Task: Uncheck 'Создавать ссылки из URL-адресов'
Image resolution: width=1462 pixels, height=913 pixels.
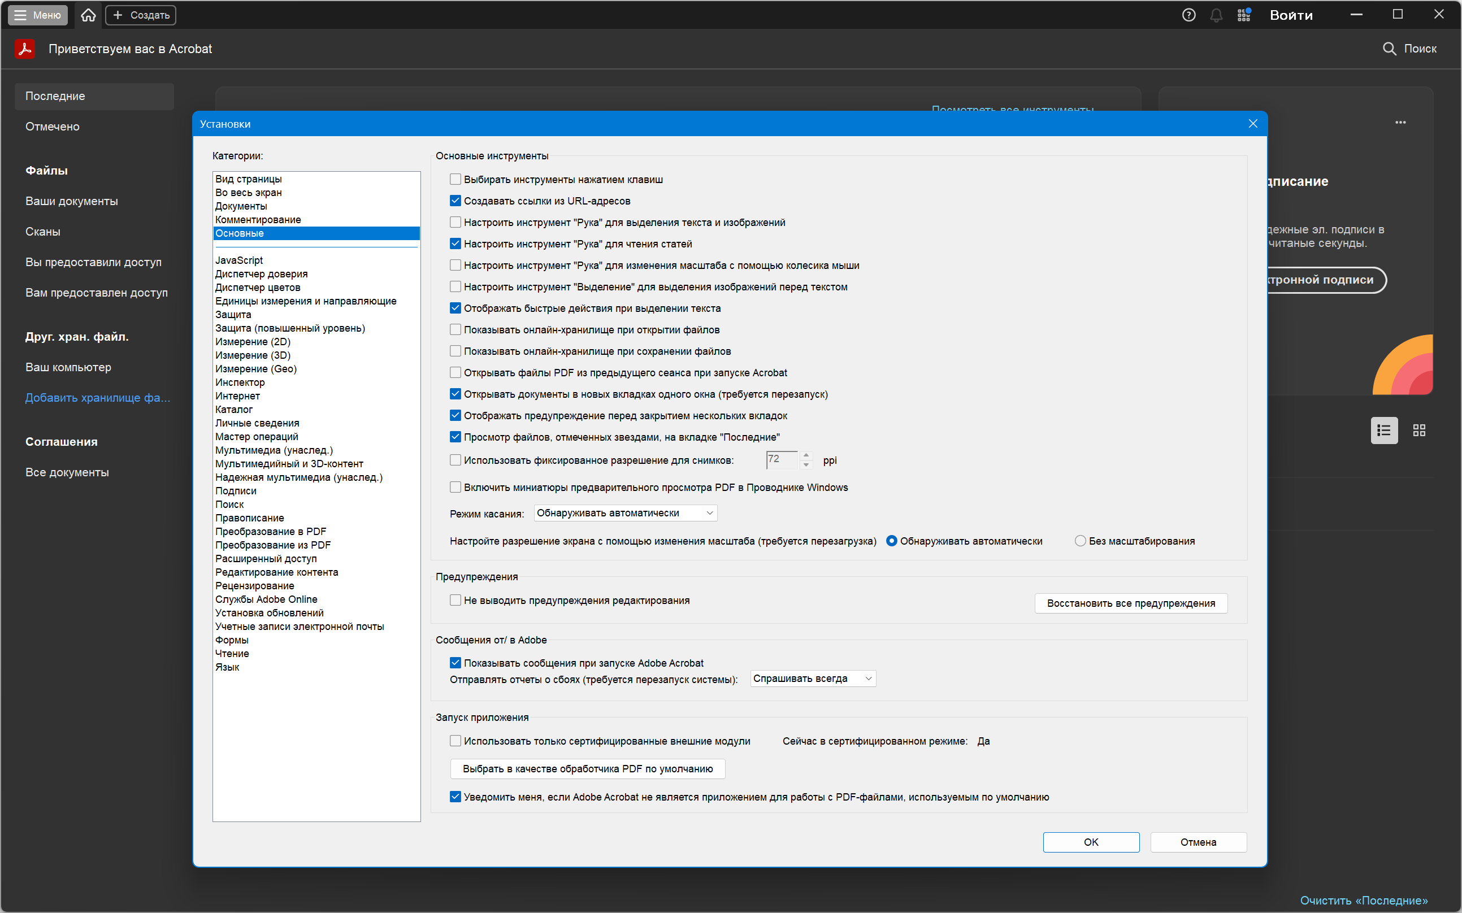Action: [x=455, y=201]
